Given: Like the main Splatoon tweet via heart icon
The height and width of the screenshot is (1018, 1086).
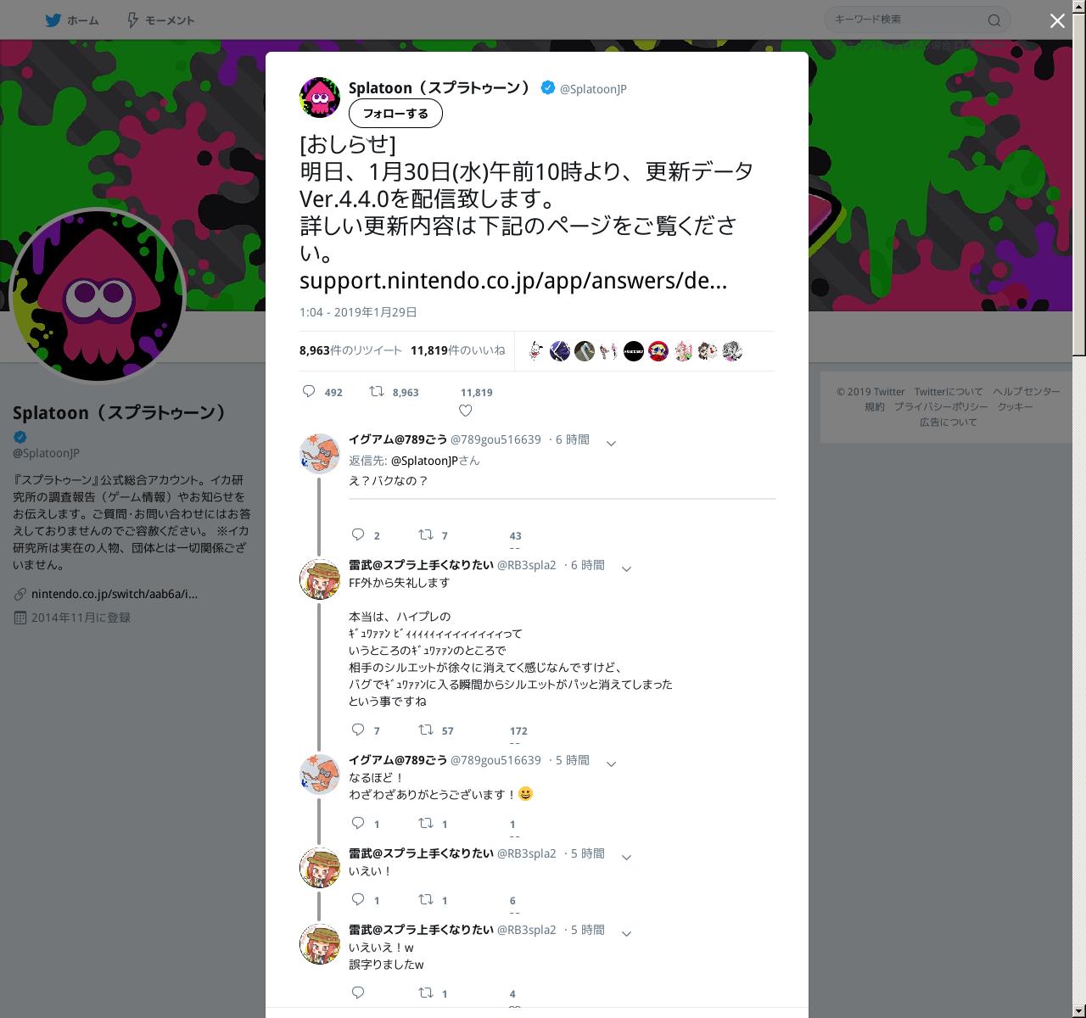Looking at the screenshot, I should (x=465, y=411).
